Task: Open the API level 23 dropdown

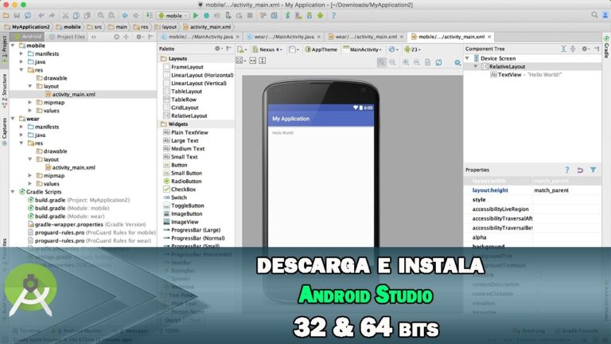Action: coord(414,49)
